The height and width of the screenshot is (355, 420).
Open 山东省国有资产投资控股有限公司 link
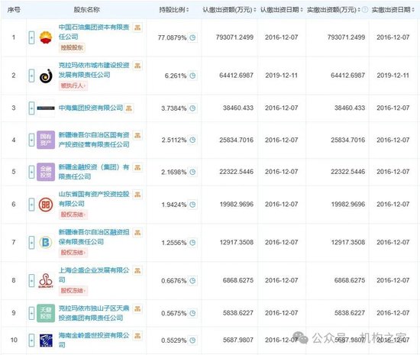point(94,199)
